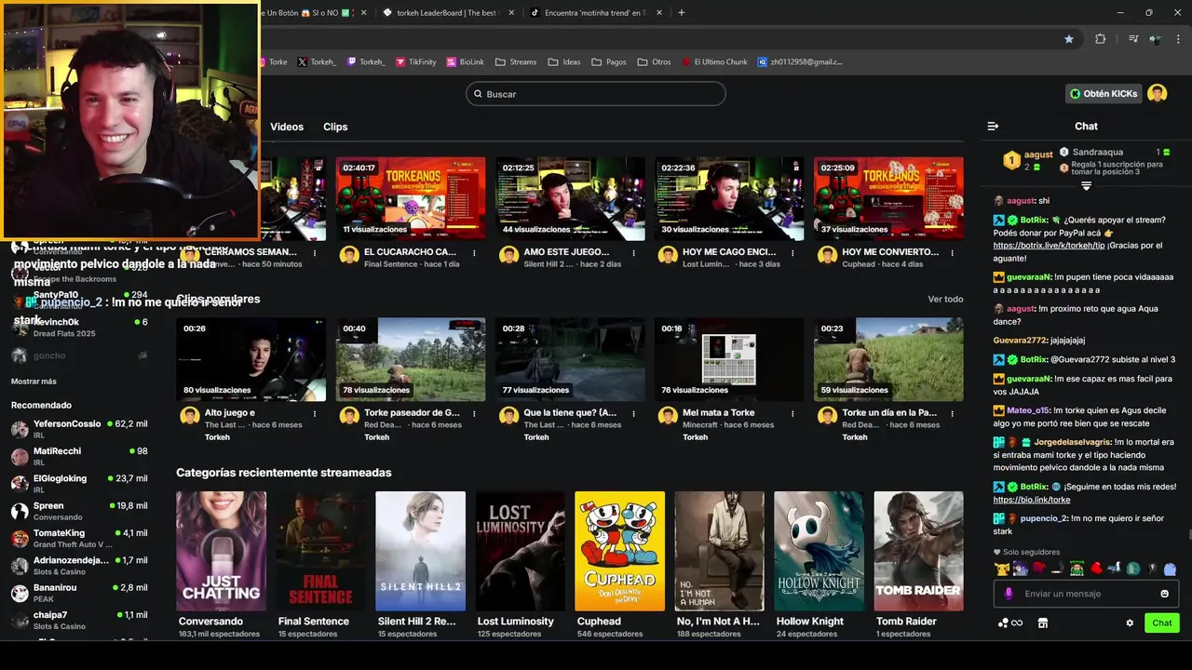
Task: Open the gmail account bookmark
Action: coord(801,62)
